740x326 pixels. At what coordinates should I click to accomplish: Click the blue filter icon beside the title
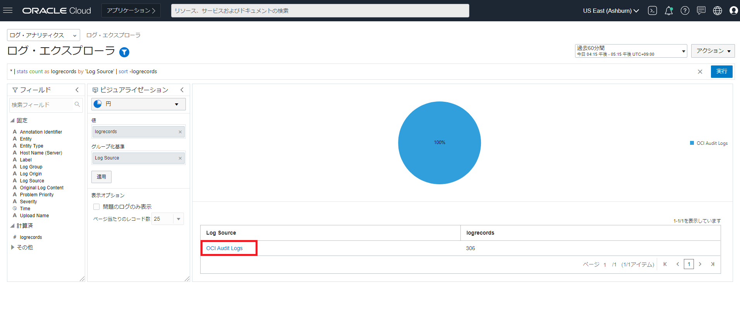pos(124,52)
